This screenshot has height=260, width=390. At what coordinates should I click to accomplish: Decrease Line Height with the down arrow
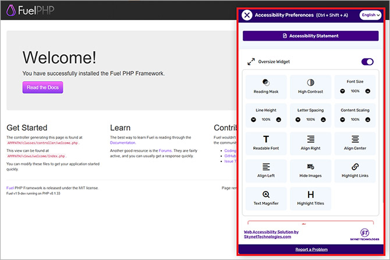click(253, 120)
